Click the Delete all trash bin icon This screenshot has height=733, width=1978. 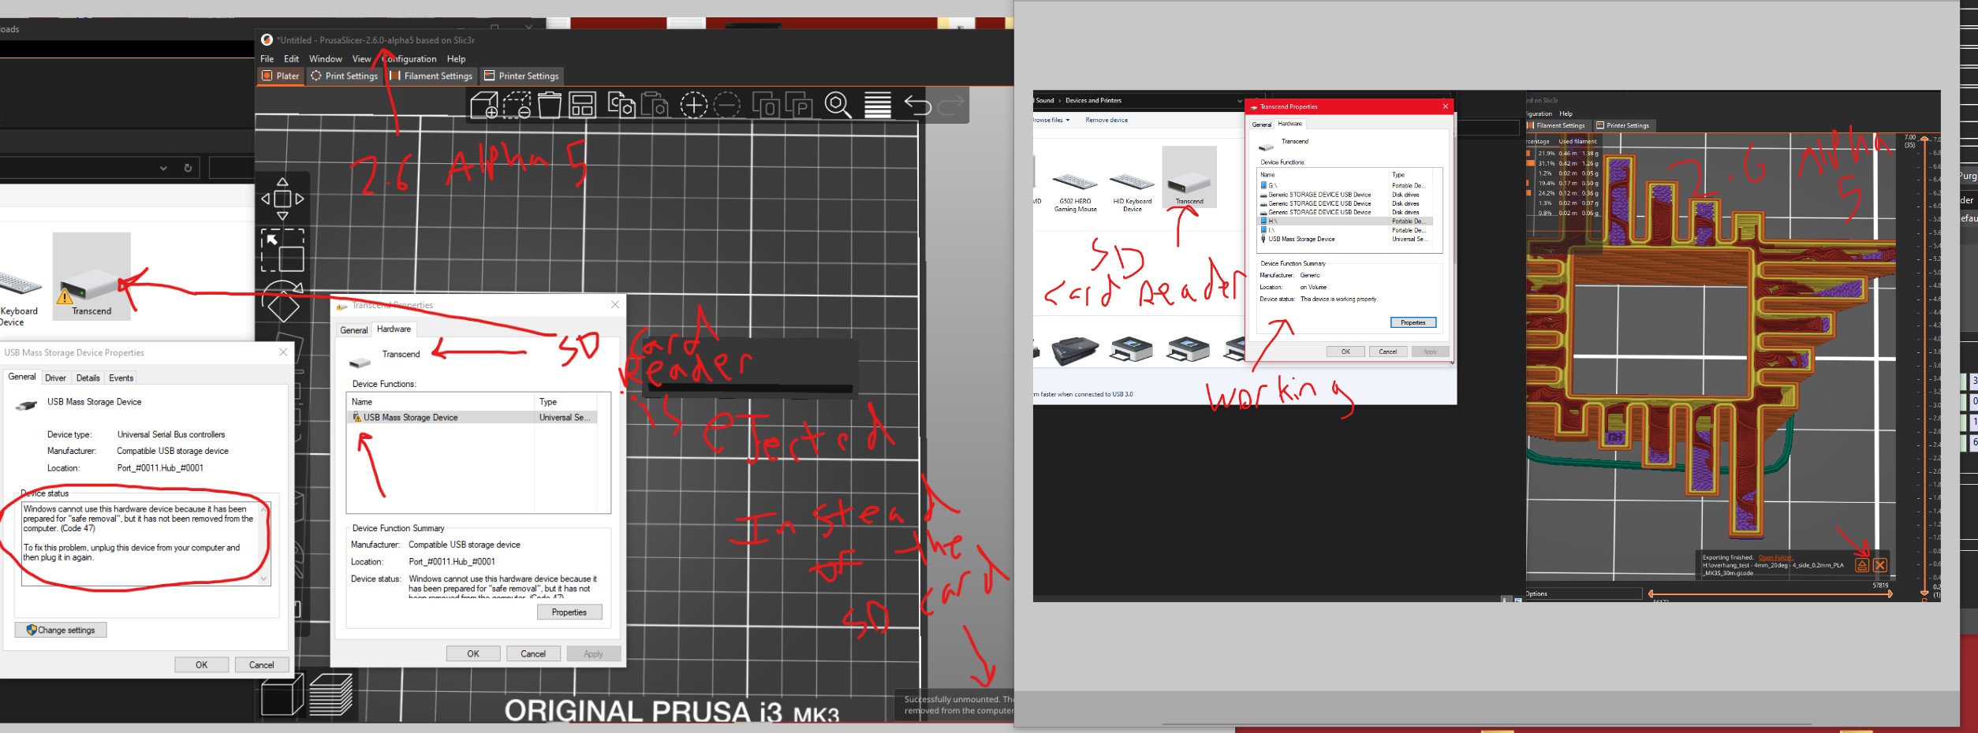pos(550,105)
